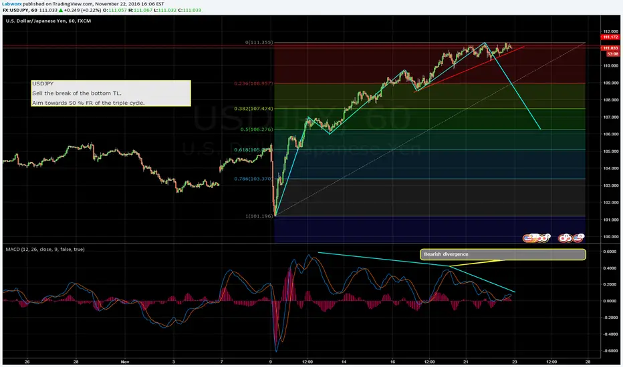Click the 102.000 price axis value
623x367 pixels.
pos(611,202)
